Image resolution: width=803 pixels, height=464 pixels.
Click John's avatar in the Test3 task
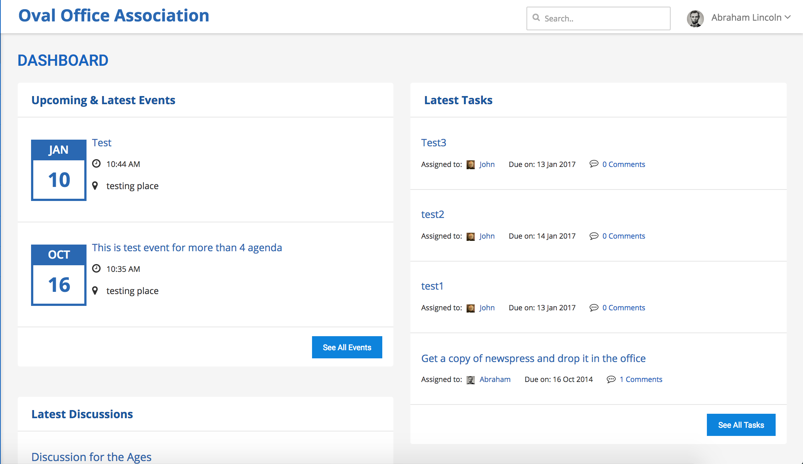471,164
